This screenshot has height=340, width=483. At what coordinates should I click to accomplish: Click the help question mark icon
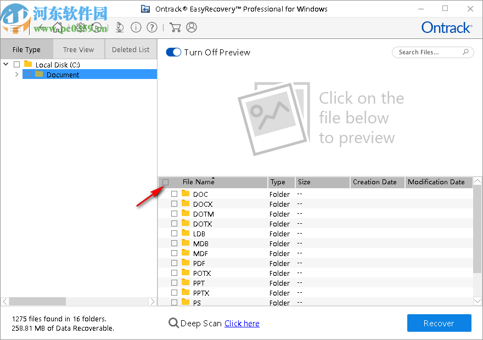[x=152, y=27]
